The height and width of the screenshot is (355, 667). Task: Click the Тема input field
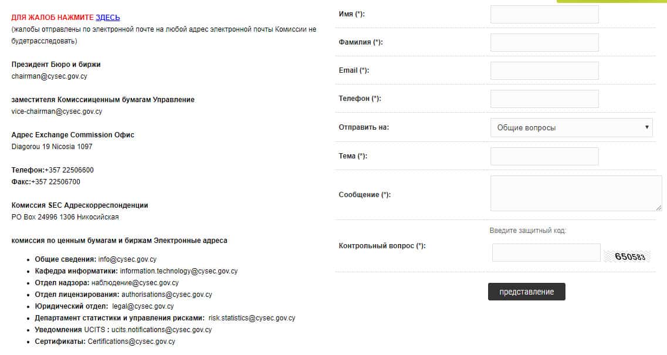(544, 157)
